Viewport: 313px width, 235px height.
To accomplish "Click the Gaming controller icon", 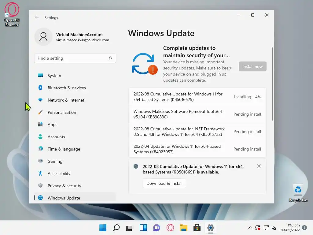I will pyautogui.click(x=40, y=161).
